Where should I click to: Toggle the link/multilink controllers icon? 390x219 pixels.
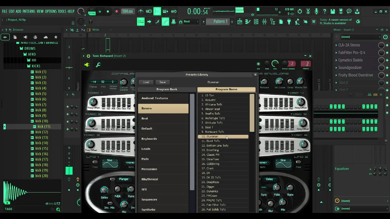(x=165, y=22)
